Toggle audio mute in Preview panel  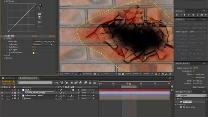[197, 15]
